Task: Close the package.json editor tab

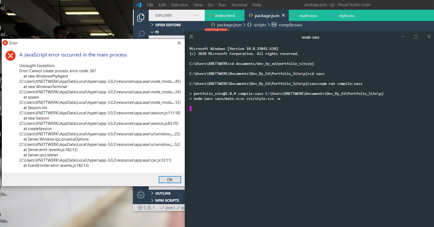Action: tap(283, 15)
